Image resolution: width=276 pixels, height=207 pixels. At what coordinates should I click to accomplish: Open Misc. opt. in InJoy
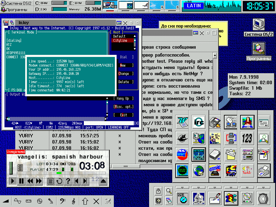(x=124, y=107)
